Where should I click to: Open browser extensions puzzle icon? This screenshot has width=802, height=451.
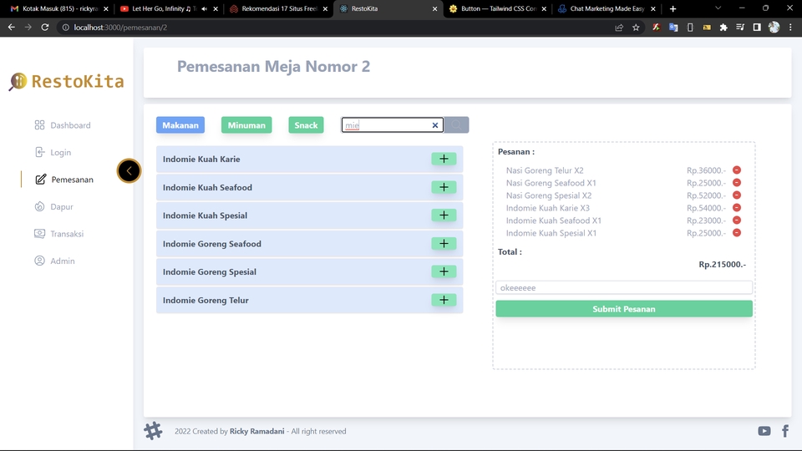[x=723, y=28]
